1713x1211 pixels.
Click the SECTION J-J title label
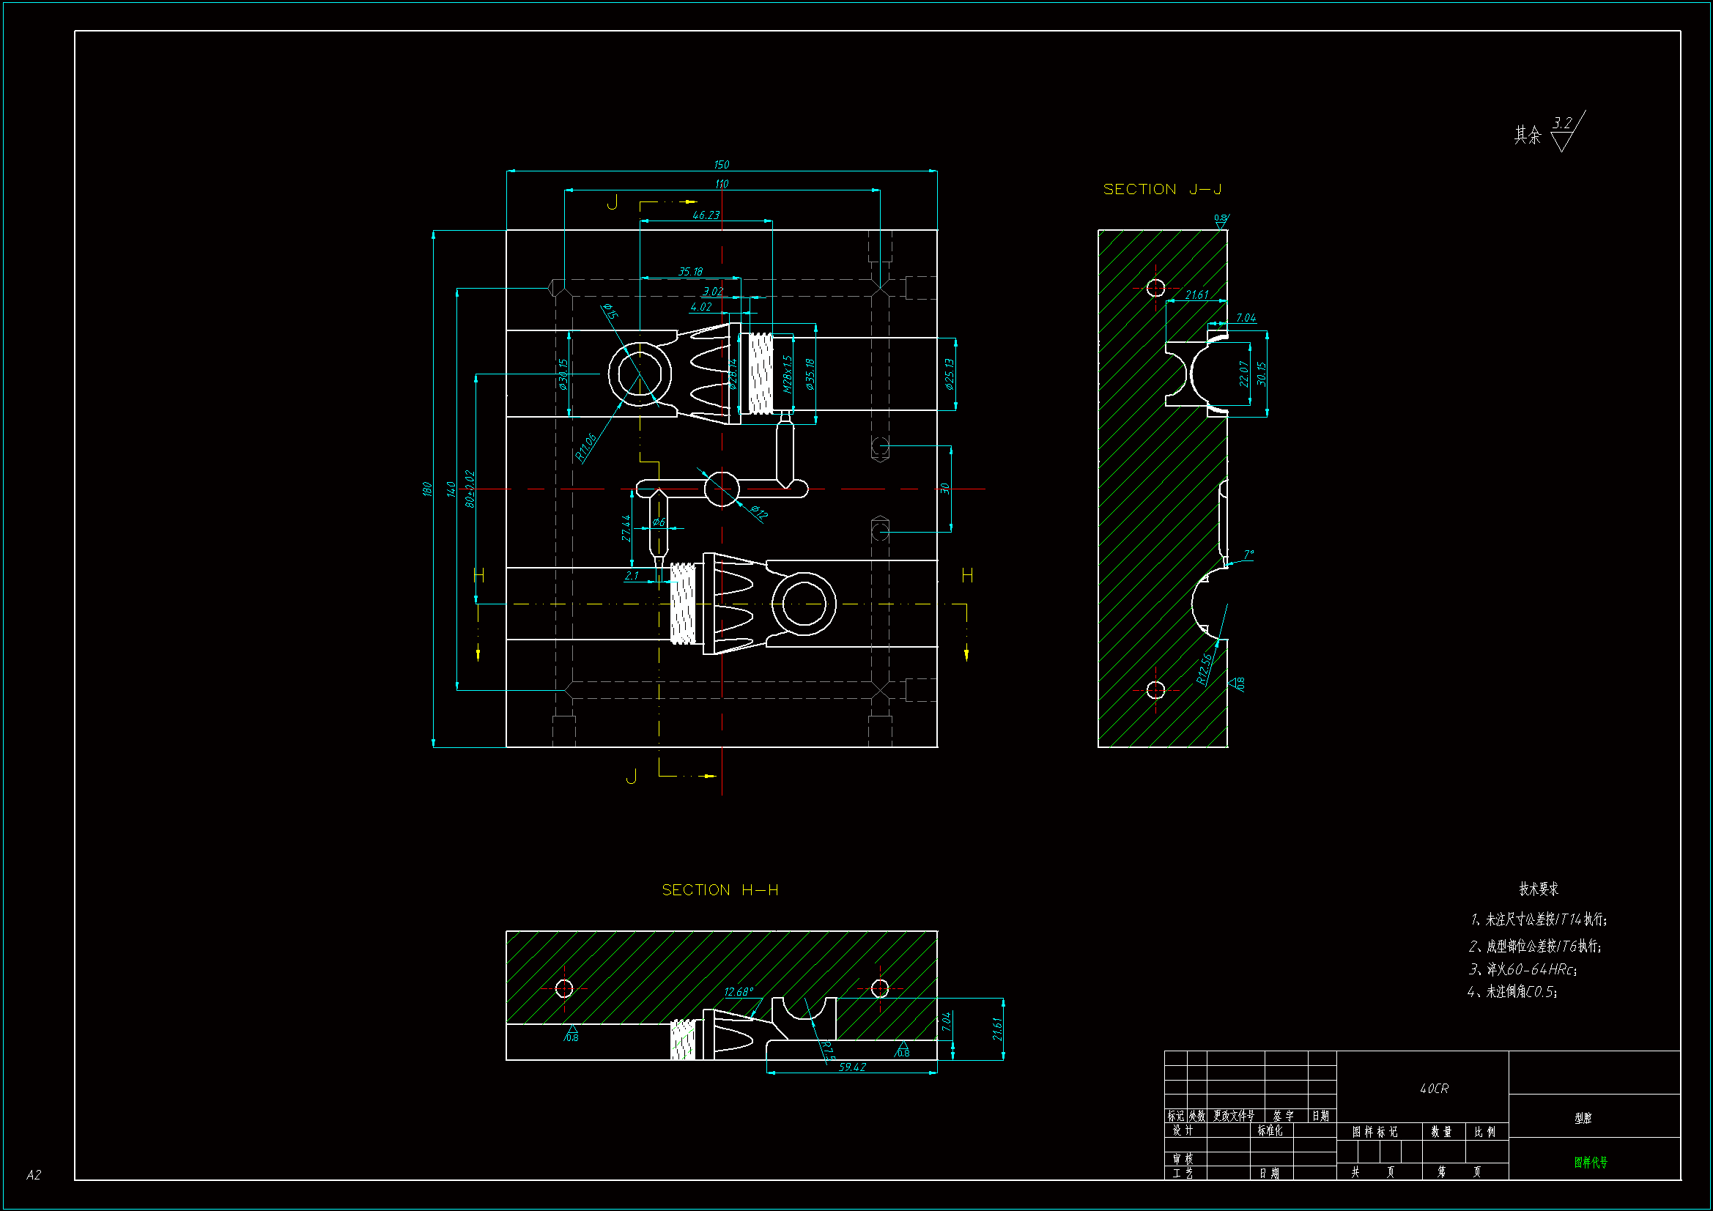(x=1161, y=190)
